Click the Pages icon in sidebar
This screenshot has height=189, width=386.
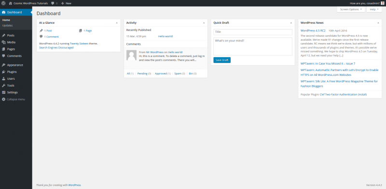tap(4, 49)
